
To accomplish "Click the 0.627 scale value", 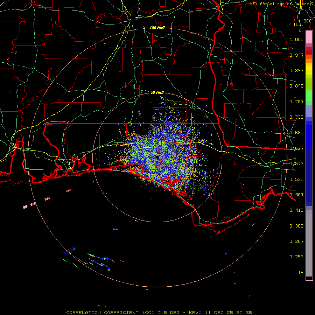I will pos(296,148).
